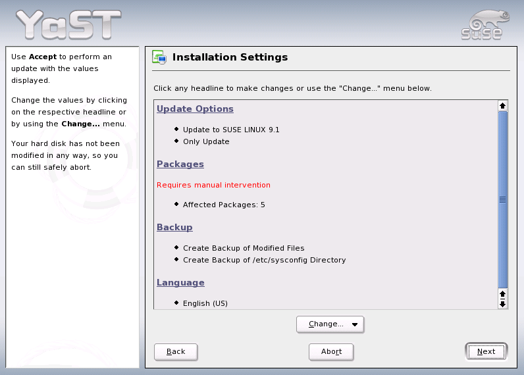
Task: Proceed with the Next button
Action: (x=486, y=352)
